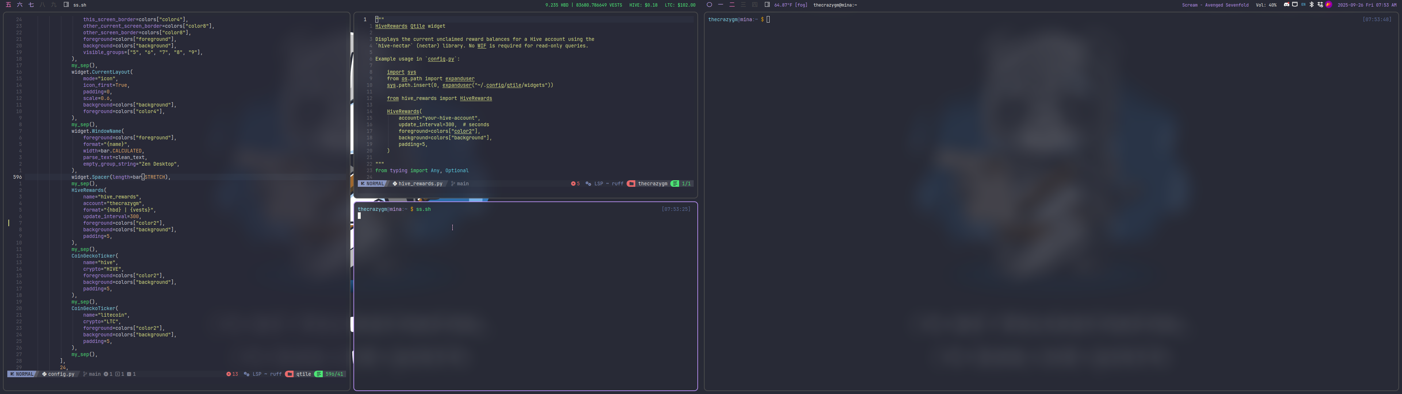Switch to workspace 五 in left bar
The image size is (1402, 394).
click(8, 4)
